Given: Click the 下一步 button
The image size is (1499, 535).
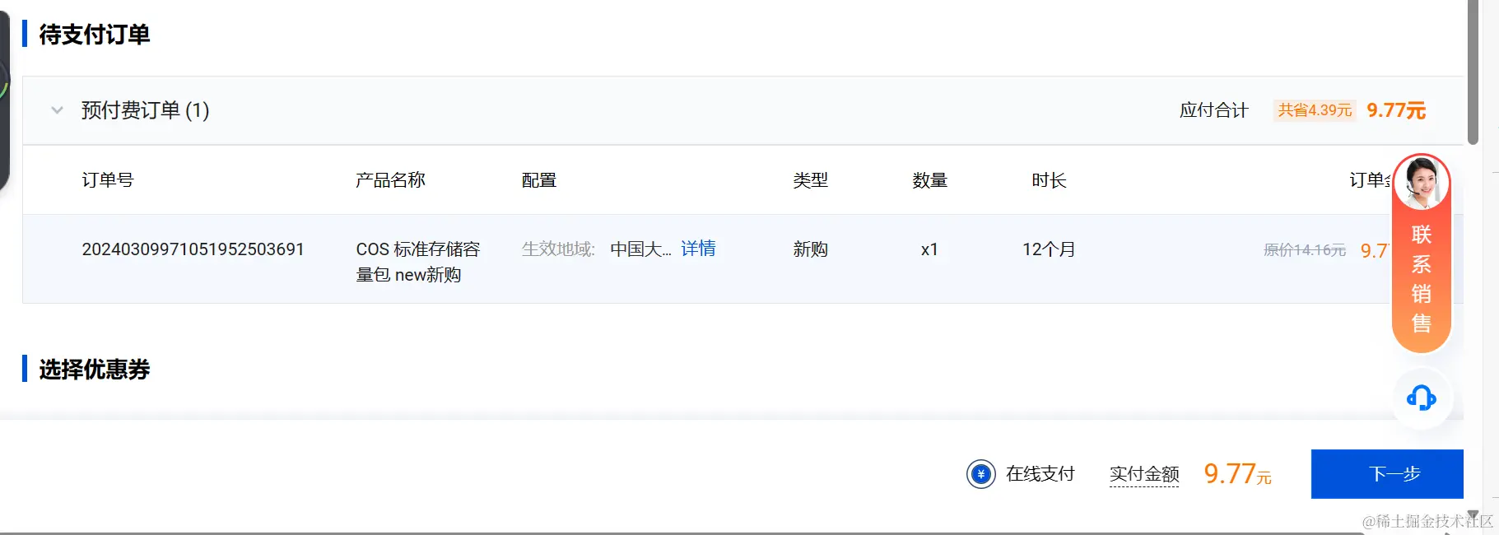Looking at the screenshot, I should click(1387, 474).
